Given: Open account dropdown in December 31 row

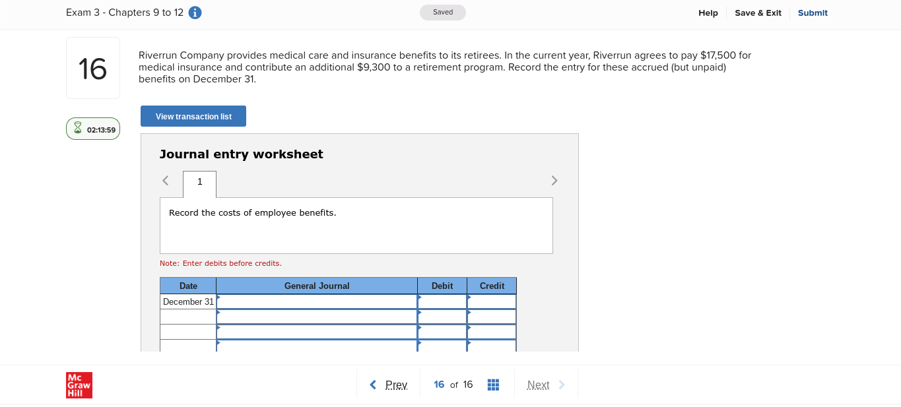Looking at the screenshot, I should coord(317,301).
